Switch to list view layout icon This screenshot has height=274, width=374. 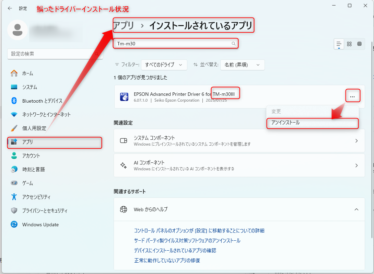click(x=339, y=44)
